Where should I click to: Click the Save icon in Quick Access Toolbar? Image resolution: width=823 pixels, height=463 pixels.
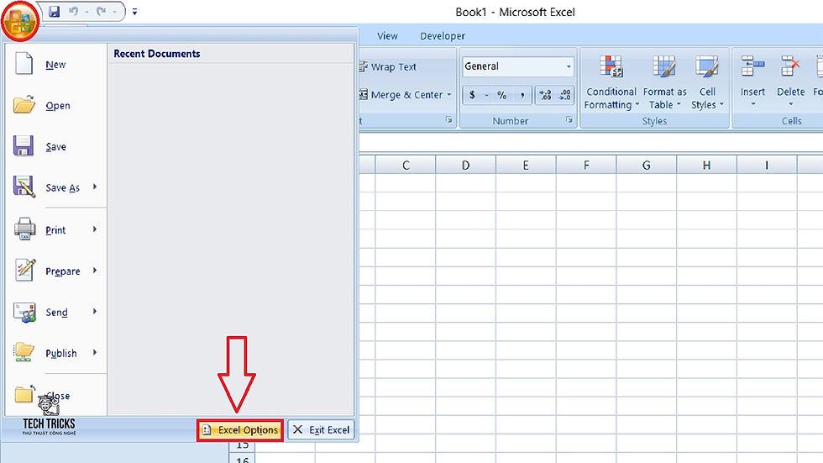click(54, 11)
